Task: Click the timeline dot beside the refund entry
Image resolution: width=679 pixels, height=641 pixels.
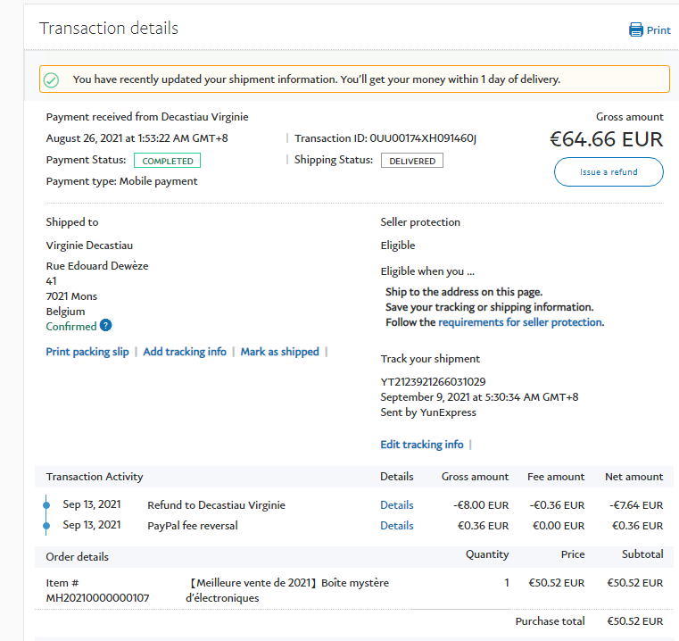Action: [x=46, y=505]
